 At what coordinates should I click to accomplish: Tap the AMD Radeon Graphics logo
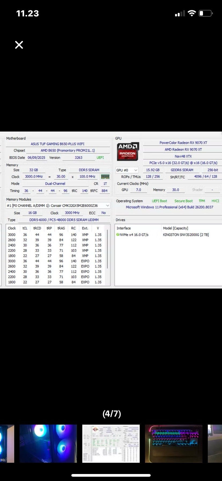tap(128, 151)
